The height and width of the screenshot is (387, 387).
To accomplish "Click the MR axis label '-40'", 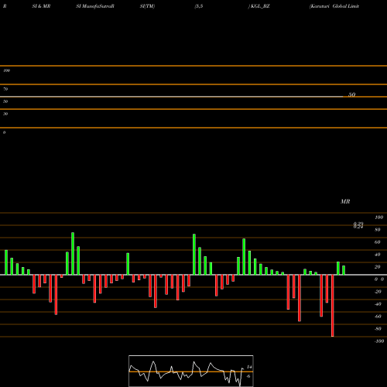I will pos(378,304).
